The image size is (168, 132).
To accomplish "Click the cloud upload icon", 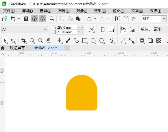I will (43, 19).
